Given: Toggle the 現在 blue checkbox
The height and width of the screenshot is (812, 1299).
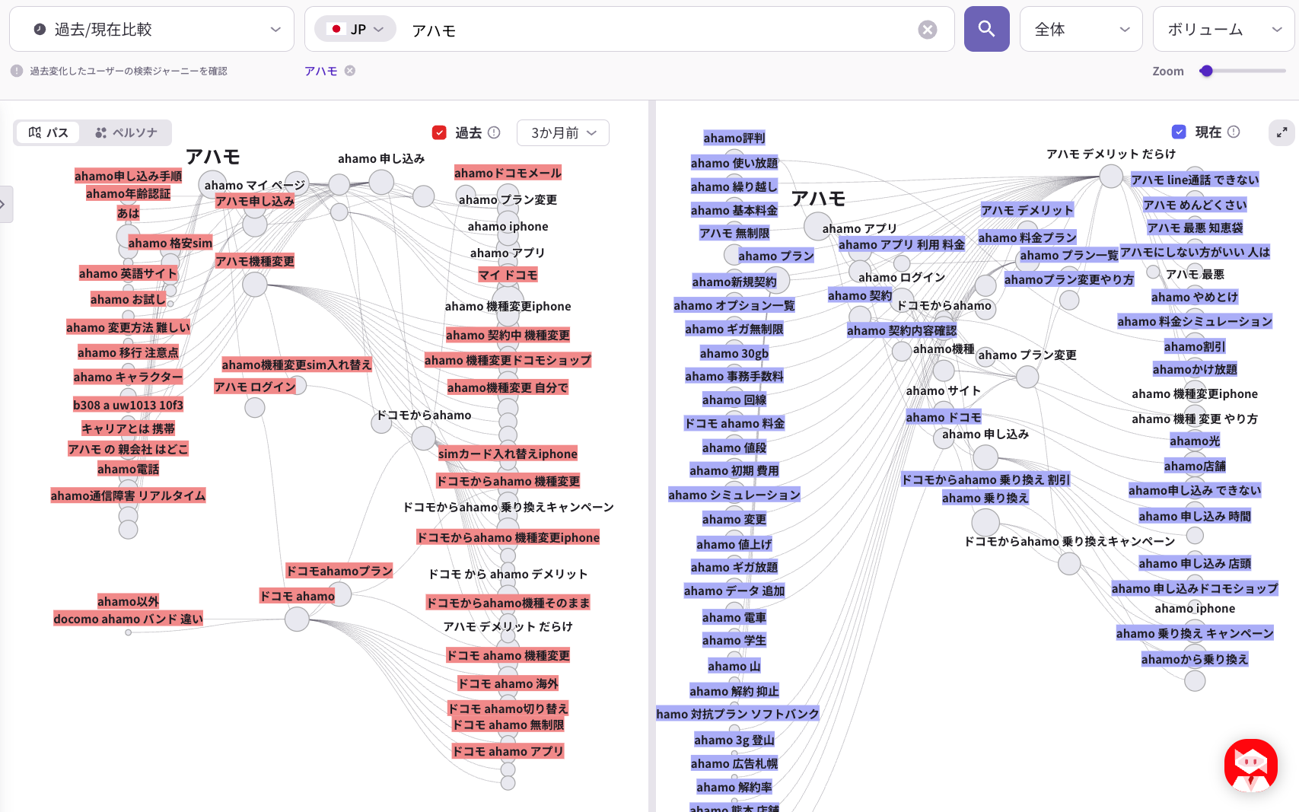Looking at the screenshot, I should 1179,132.
